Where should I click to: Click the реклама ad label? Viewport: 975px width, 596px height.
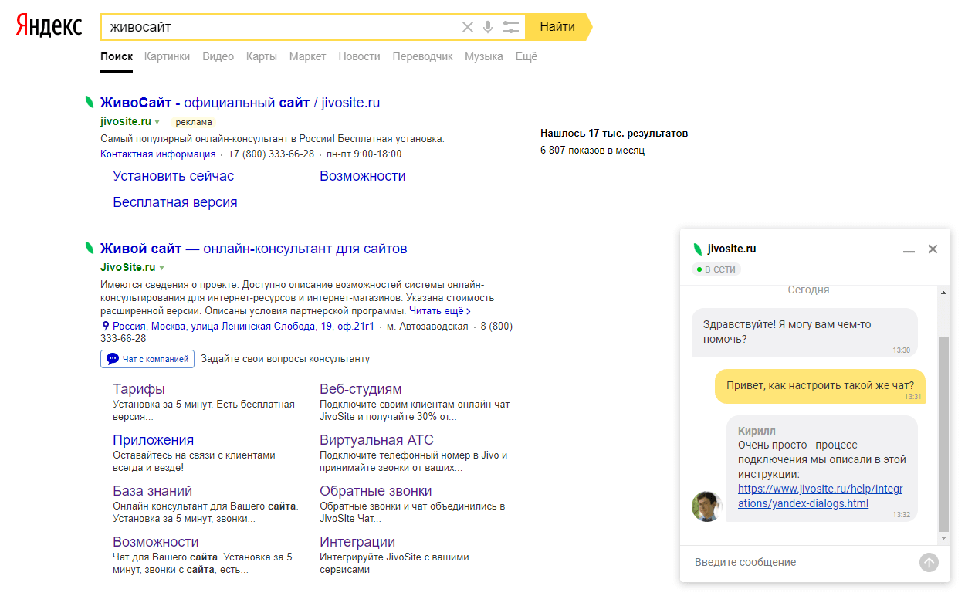(193, 122)
